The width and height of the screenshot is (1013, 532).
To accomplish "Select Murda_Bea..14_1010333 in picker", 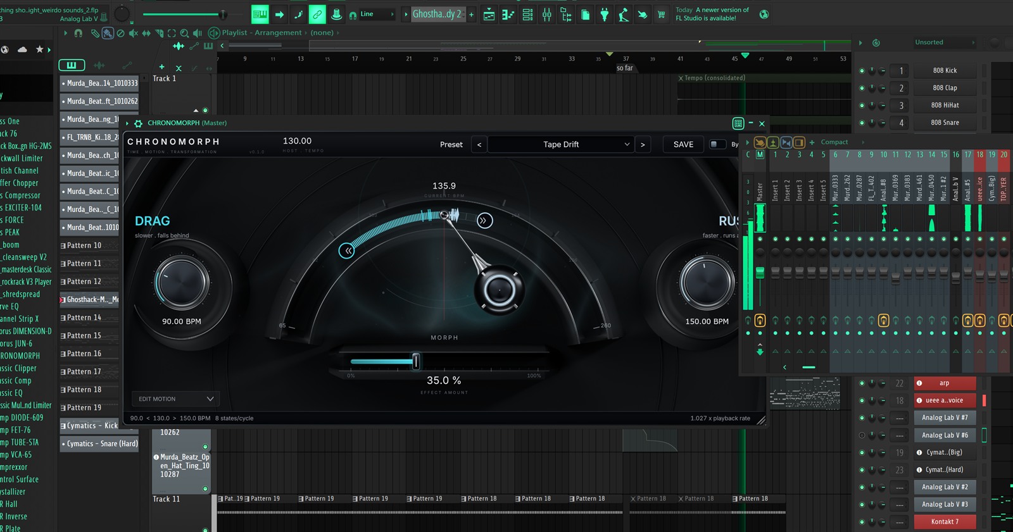I will pyautogui.click(x=99, y=83).
